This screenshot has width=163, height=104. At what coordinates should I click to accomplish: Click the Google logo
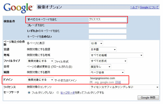(18, 8)
